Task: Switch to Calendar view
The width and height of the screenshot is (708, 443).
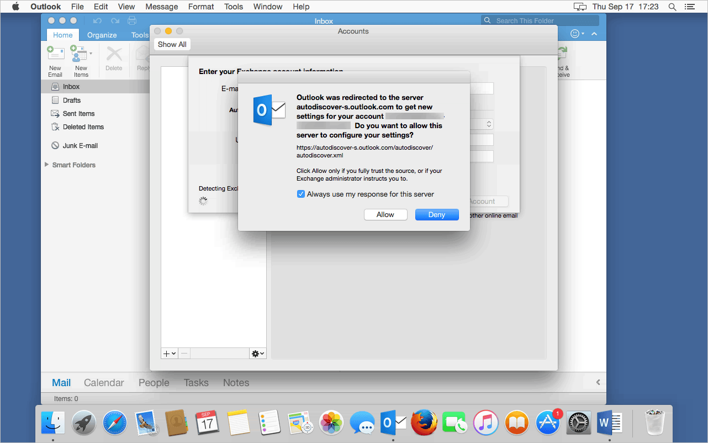Action: 104,383
